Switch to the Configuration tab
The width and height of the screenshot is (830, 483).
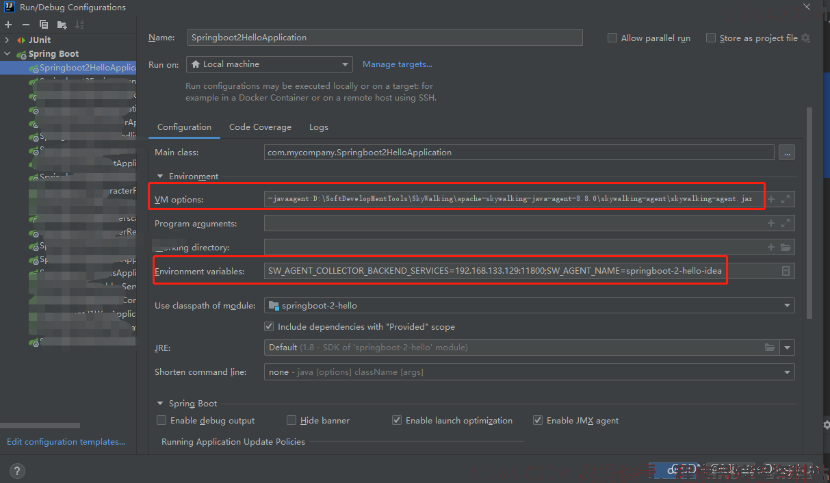pyautogui.click(x=184, y=127)
